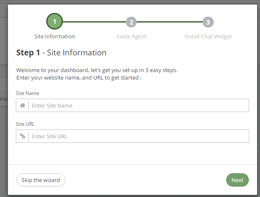Click the green step 1 circle
260x197 pixels.
[x=55, y=21]
